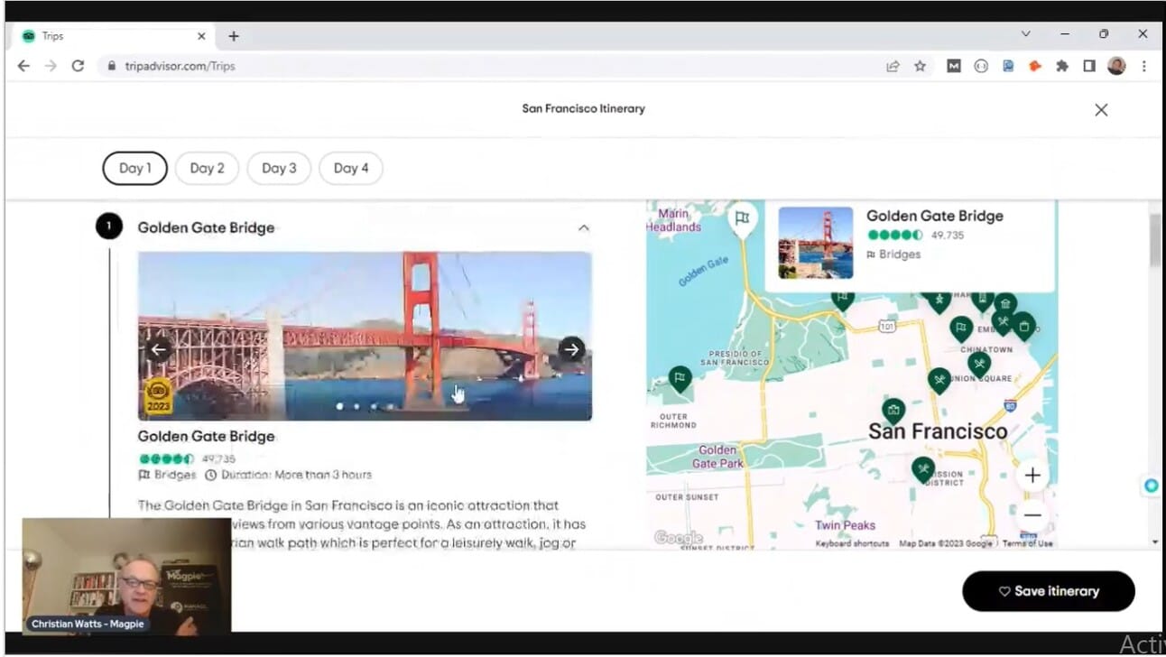Select the museum building pin on the map
Viewport: 1166px width, 657px height.
tap(1005, 305)
